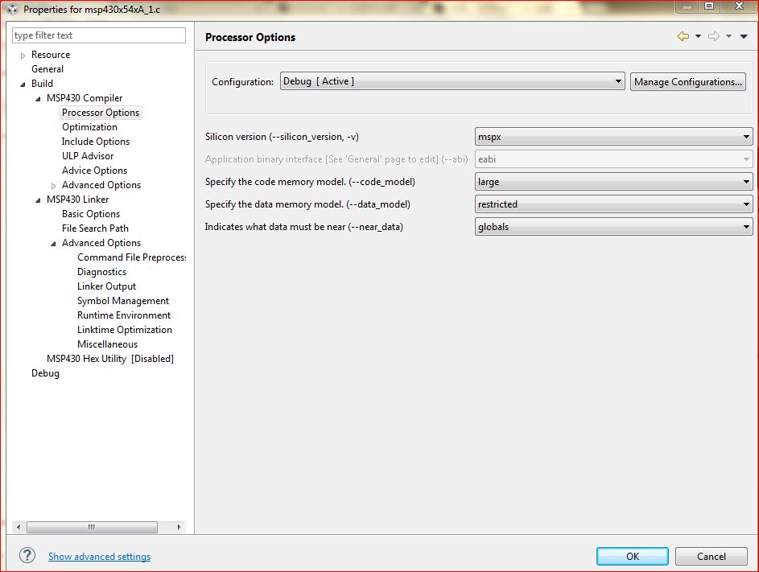This screenshot has height=572, width=759.
Task: Open the Configuration dropdown
Action: coord(452,81)
